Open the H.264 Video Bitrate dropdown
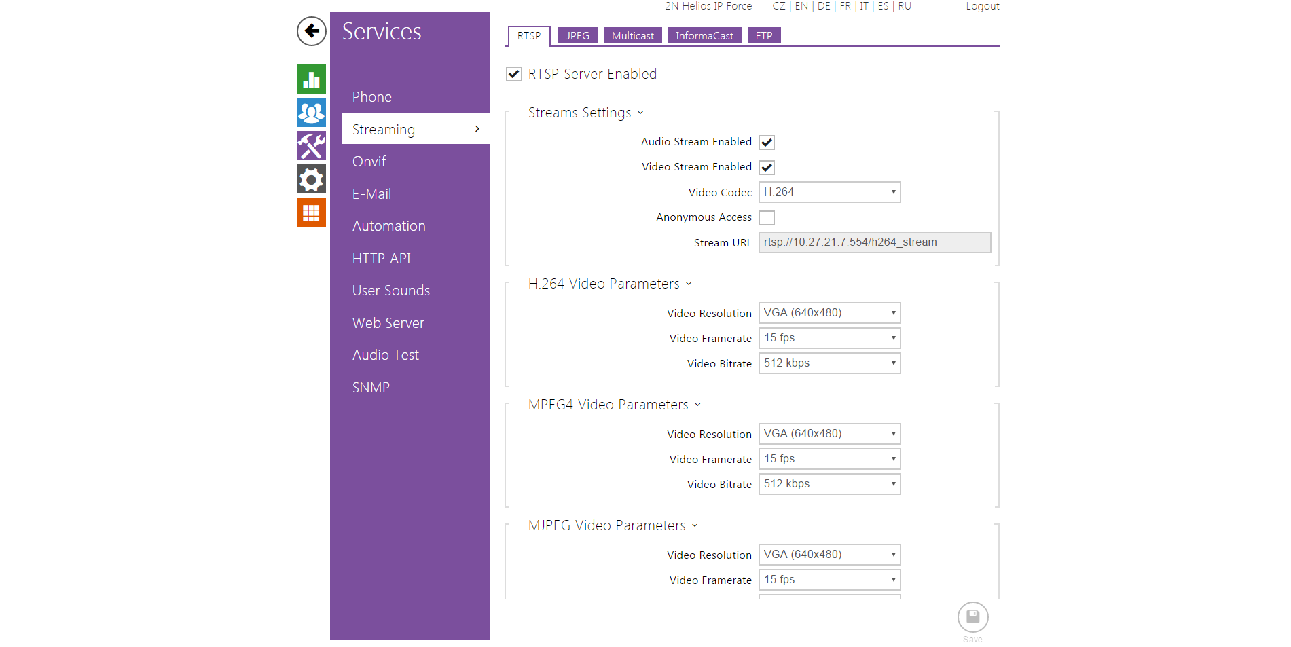Screen dimensions: 1291x647 [829, 363]
